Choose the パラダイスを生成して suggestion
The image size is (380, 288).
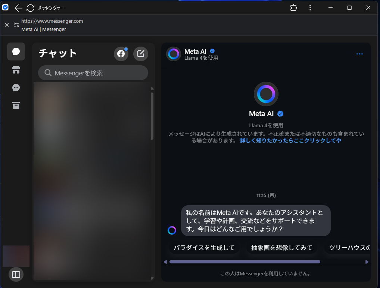[204, 248]
